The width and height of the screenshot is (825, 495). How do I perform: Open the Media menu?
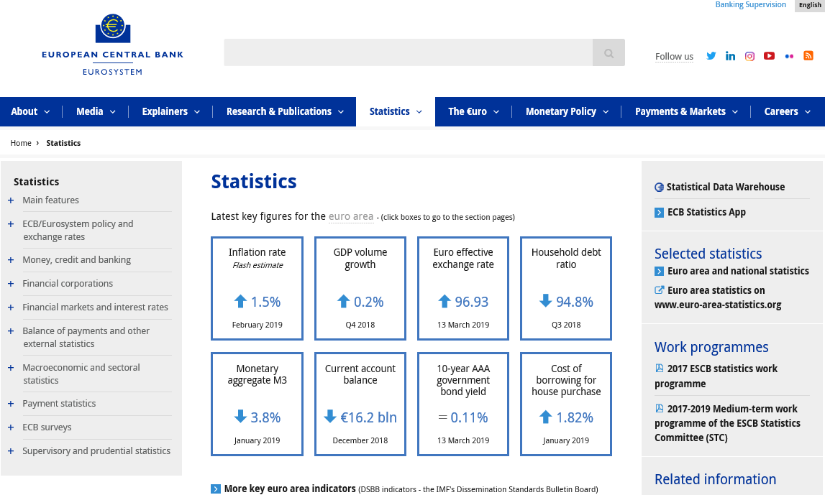95,111
